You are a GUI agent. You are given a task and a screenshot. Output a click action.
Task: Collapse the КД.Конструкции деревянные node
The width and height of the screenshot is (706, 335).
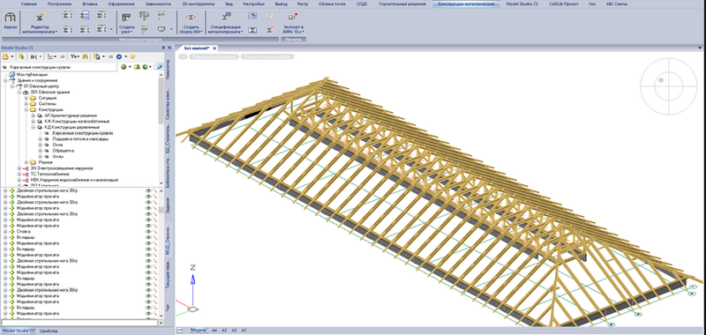coord(33,127)
